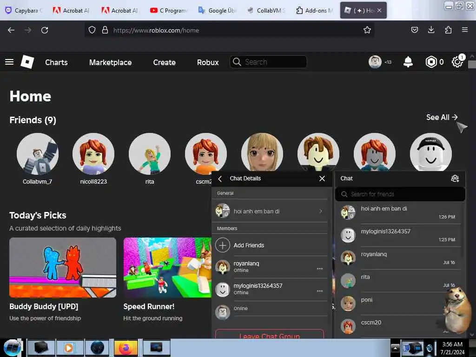Open rita friend avatar
This screenshot has width=476, height=357.
[x=150, y=153]
